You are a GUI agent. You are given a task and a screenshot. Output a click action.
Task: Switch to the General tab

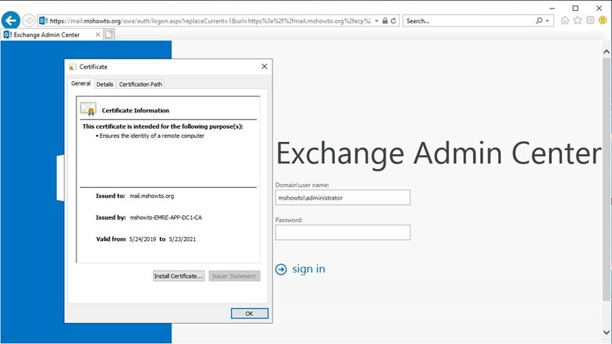81,83
